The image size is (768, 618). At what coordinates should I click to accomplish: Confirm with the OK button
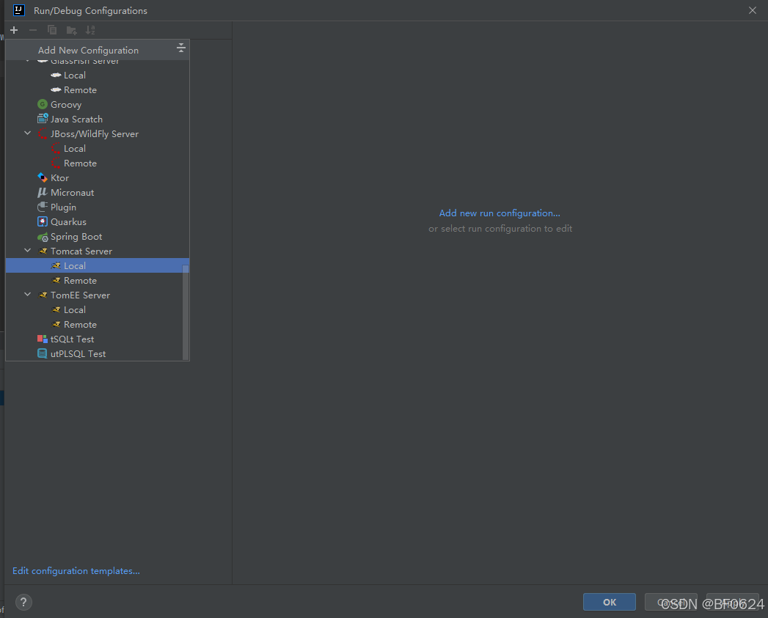(x=610, y=603)
